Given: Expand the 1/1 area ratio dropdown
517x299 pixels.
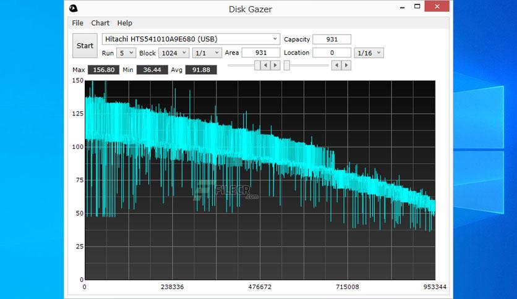Looking at the screenshot, I should pos(207,53).
